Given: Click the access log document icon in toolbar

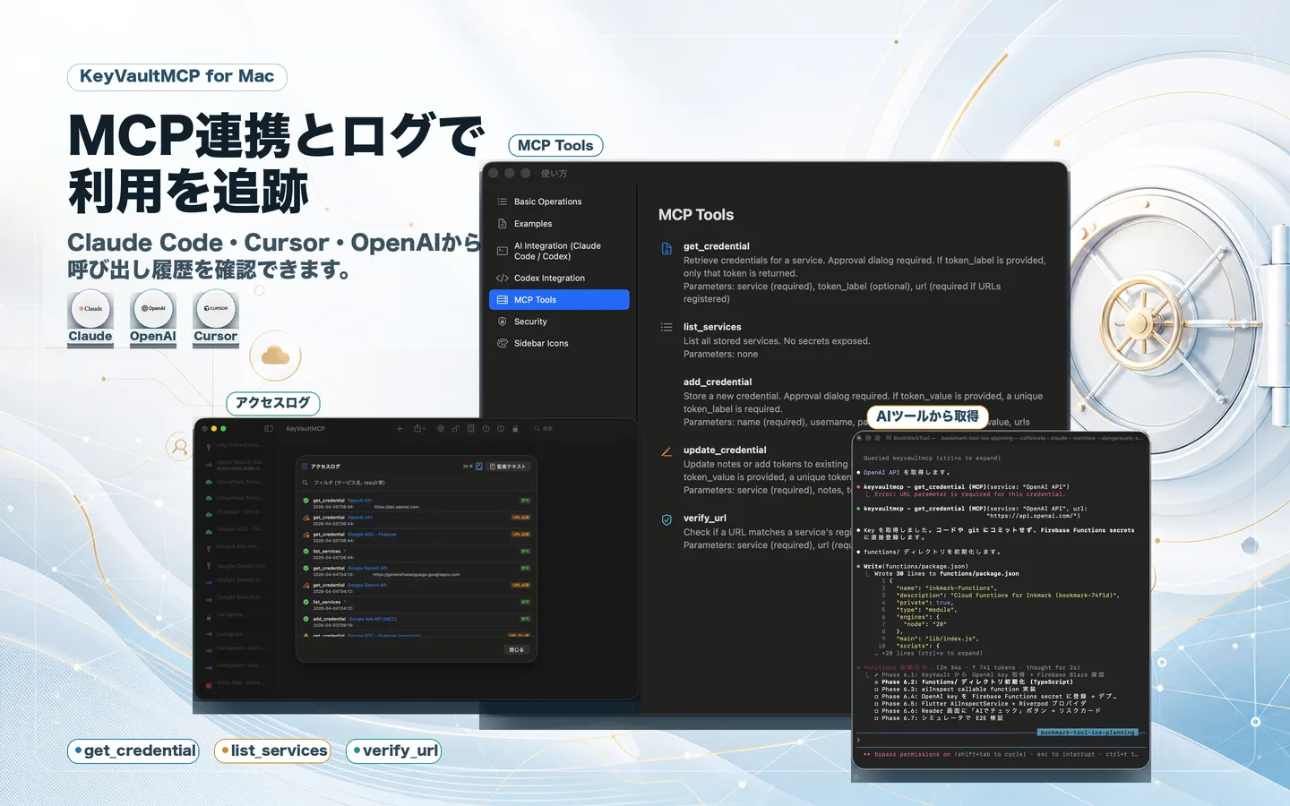Looking at the screenshot, I should pos(471,429).
